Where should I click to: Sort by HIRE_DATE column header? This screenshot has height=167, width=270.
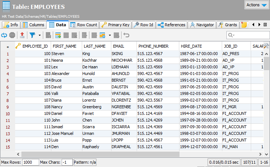[x=191, y=46]
